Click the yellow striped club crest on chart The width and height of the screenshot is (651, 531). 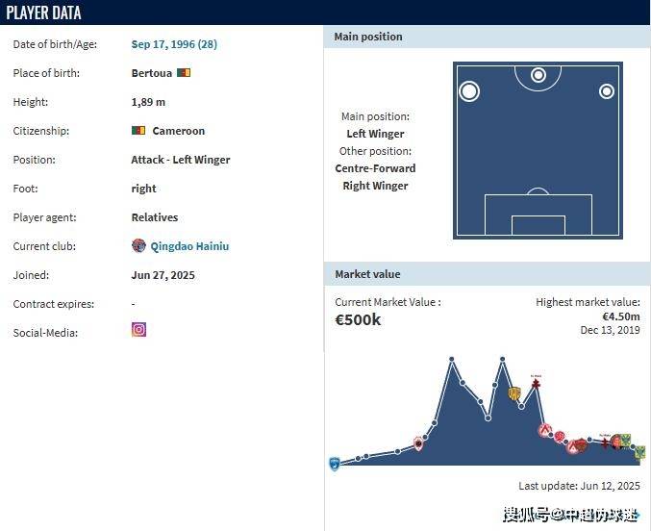click(x=514, y=392)
